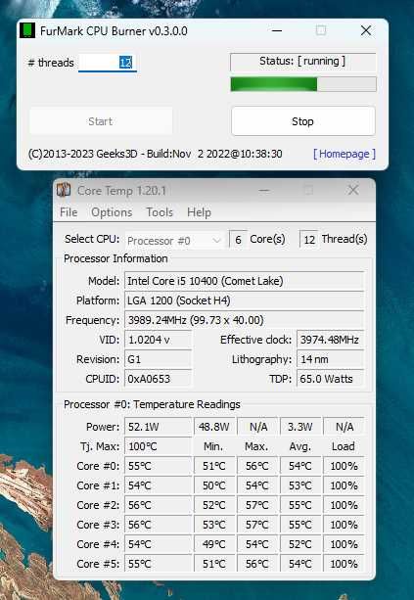
Task: Open the Tools menu in Core Temp
Action: (160, 212)
